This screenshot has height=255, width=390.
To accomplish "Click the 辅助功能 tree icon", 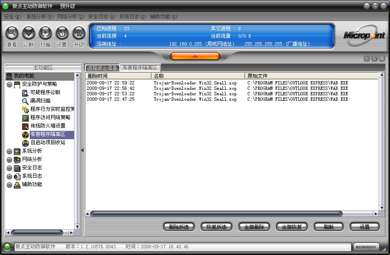I will click(17, 185).
